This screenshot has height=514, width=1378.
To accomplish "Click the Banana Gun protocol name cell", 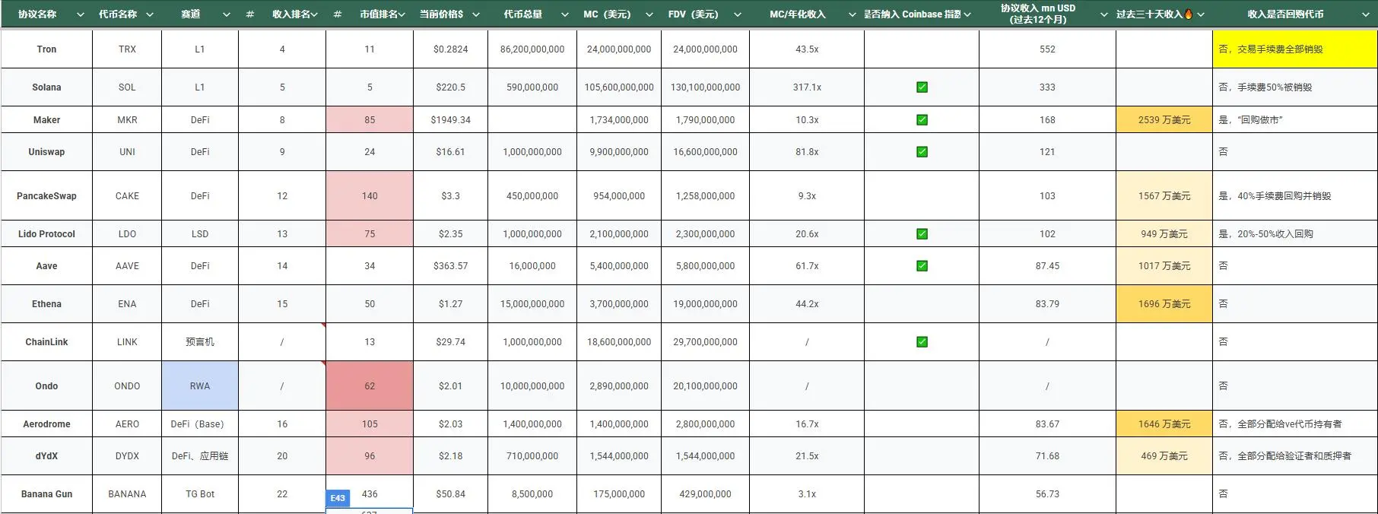I will pyautogui.click(x=46, y=494).
